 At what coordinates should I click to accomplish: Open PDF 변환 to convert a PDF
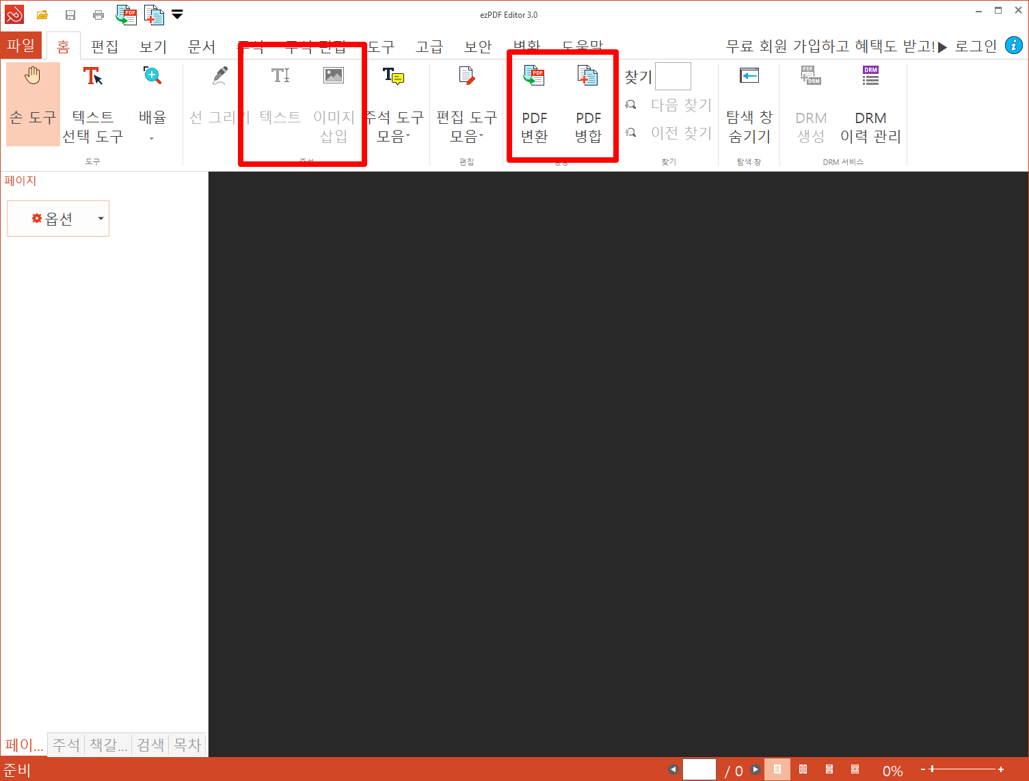tap(533, 104)
